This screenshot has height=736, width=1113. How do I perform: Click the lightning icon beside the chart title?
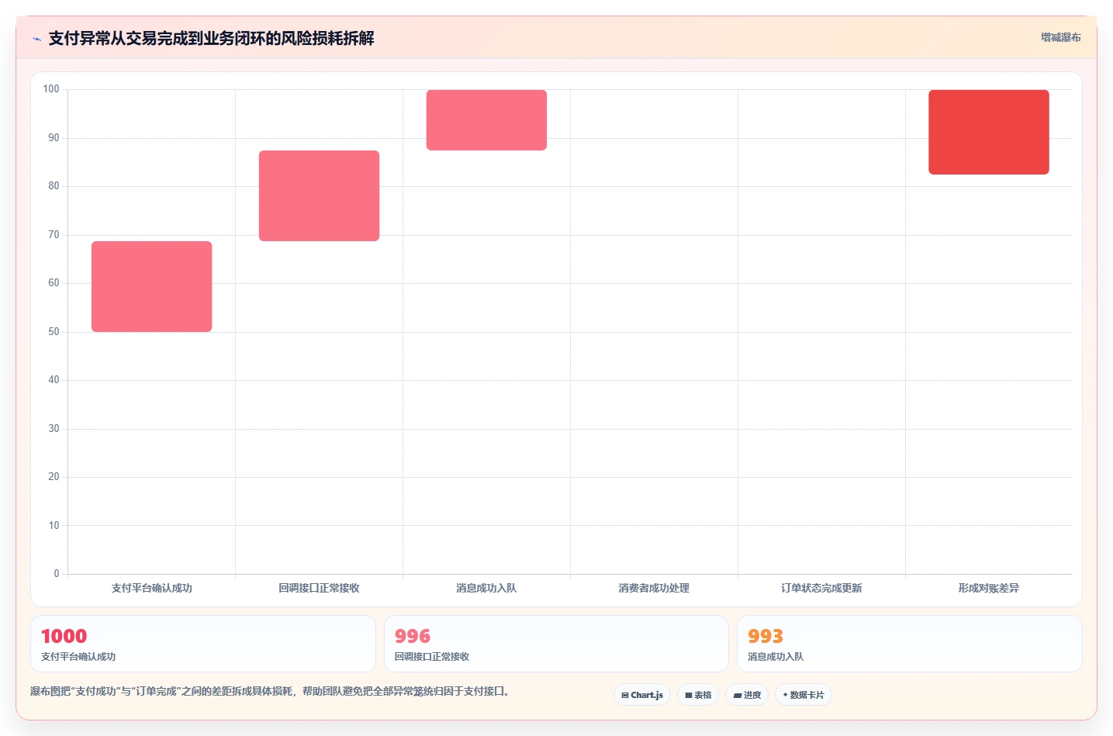pos(36,39)
